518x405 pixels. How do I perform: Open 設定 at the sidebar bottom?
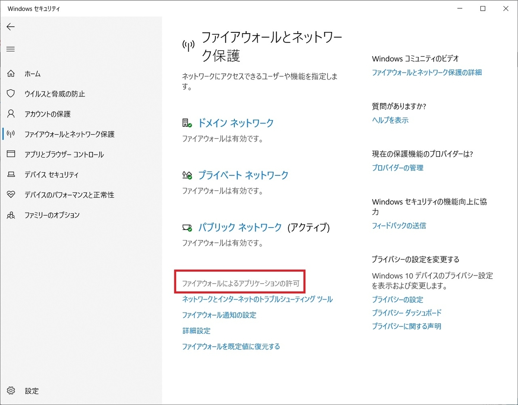coord(32,391)
